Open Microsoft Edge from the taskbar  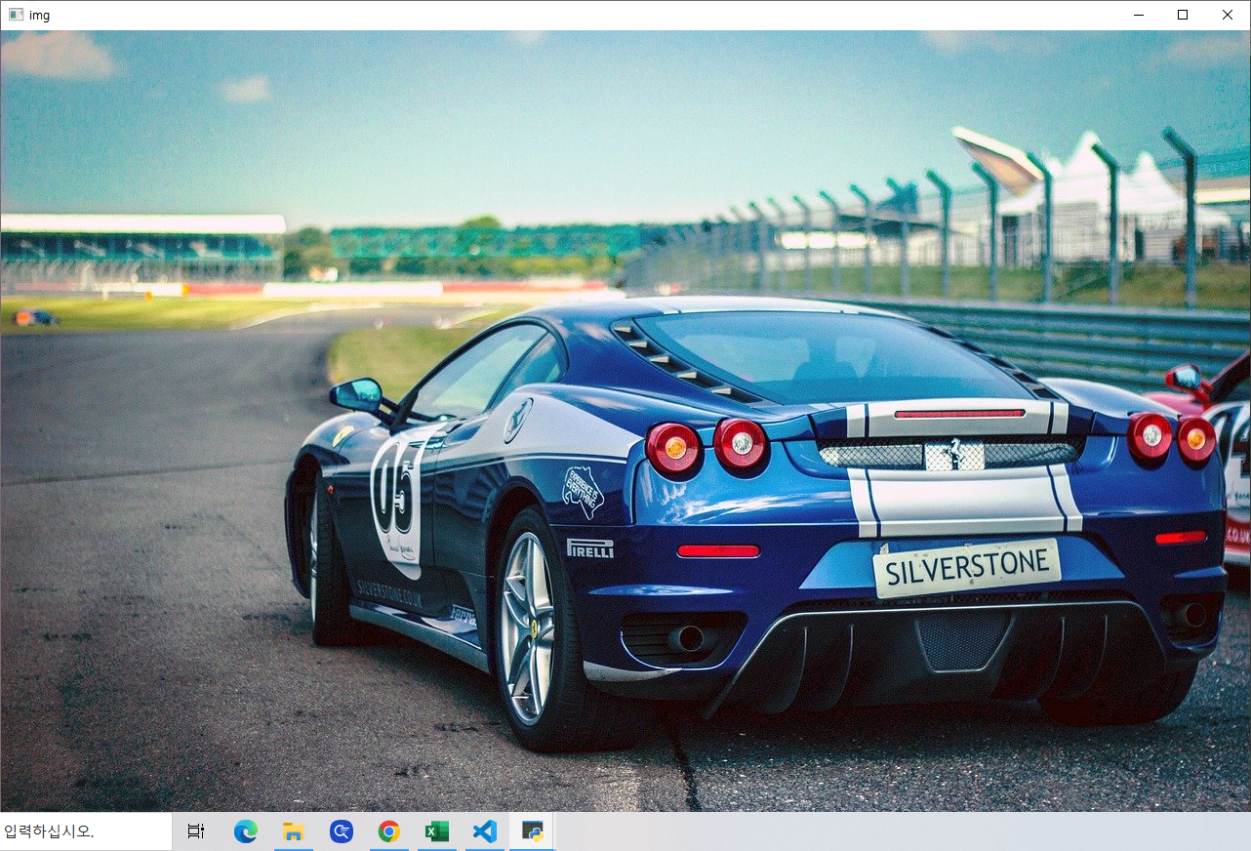pyautogui.click(x=246, y=831)
